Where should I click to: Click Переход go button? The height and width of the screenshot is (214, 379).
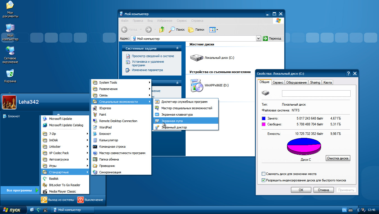(x=272, y=38)
